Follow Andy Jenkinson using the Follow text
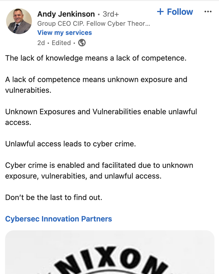 pos(180,12)
